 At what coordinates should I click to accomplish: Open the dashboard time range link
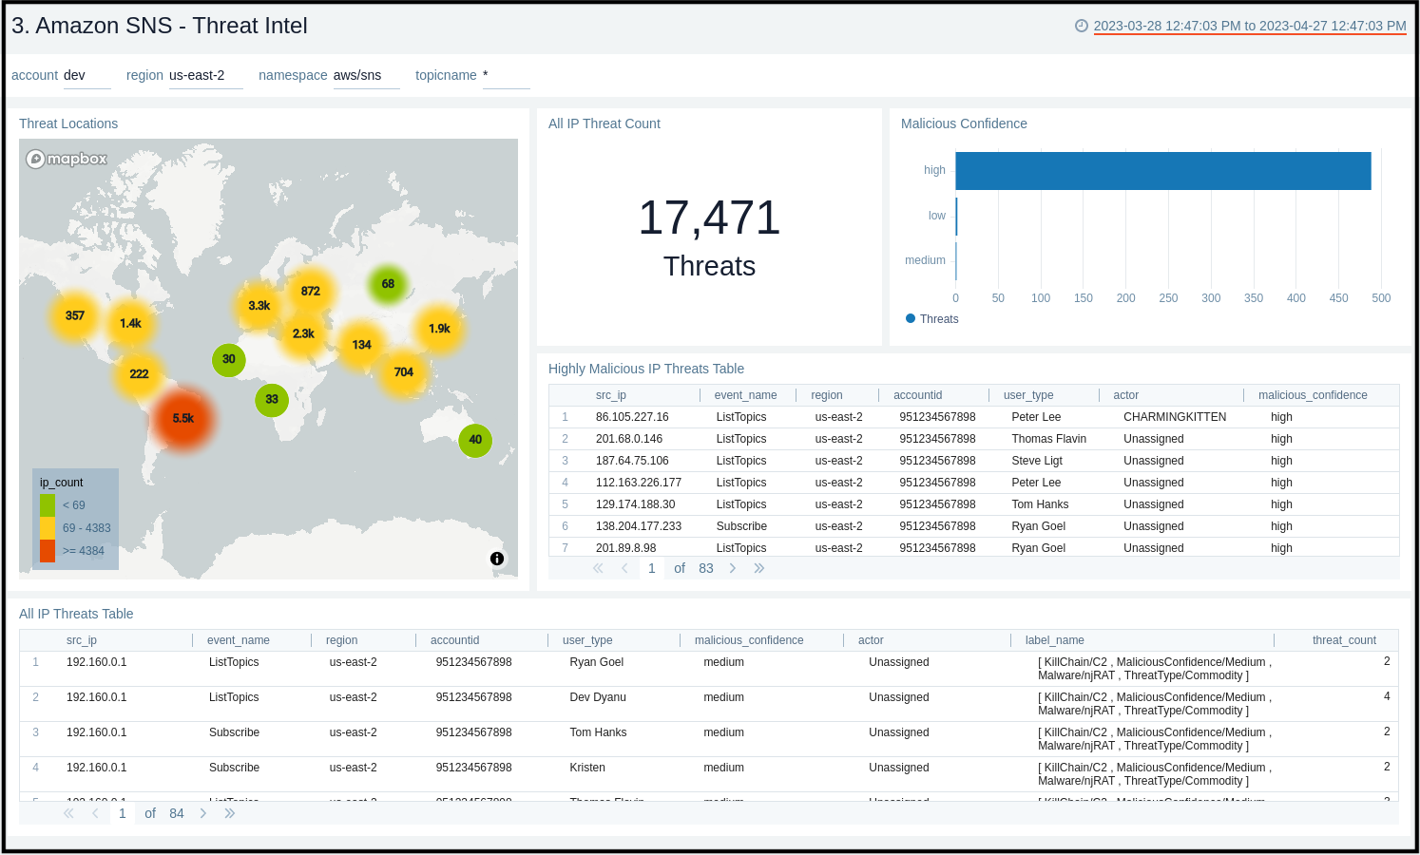tap(1249, 26)
